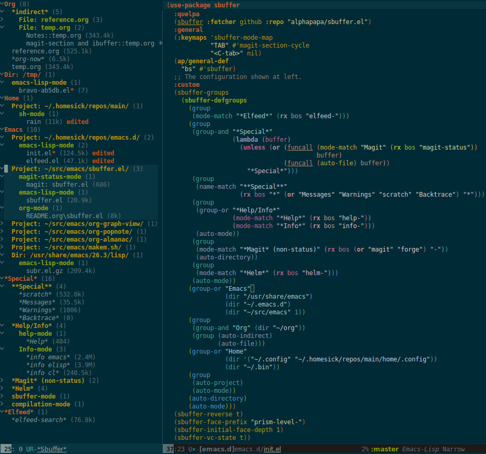Screen dimensions: 486x454
Task: Click underlined sbuffer link after :quelpa
Action: click(x=190, y=21)
